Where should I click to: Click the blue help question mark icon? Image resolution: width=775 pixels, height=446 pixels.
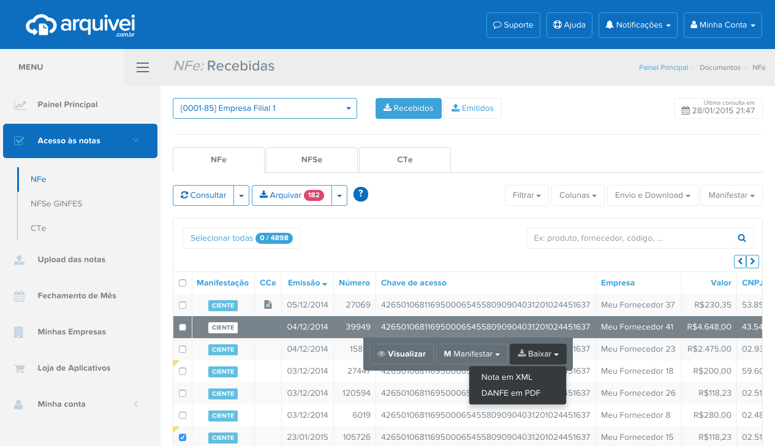pos(360,195)
